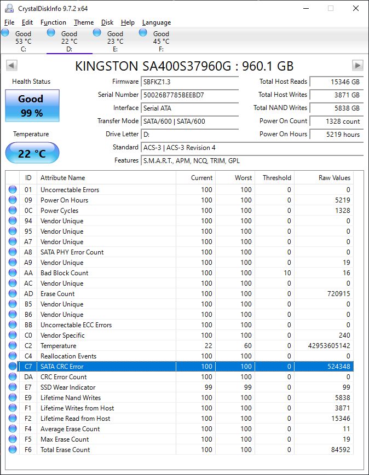This screenshot has width=369, height=475.
Task: Open the Language menu
Action: coord(157,22)
